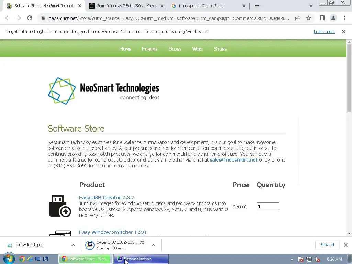
Task: Click the scrollbar down arrow
Action: pos(349,233)
